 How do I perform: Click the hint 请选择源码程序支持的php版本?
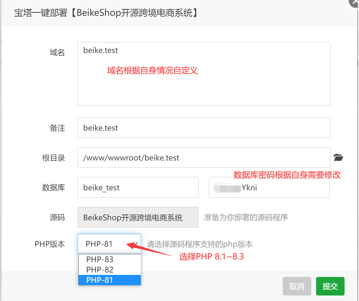click(x=200, y=244)
